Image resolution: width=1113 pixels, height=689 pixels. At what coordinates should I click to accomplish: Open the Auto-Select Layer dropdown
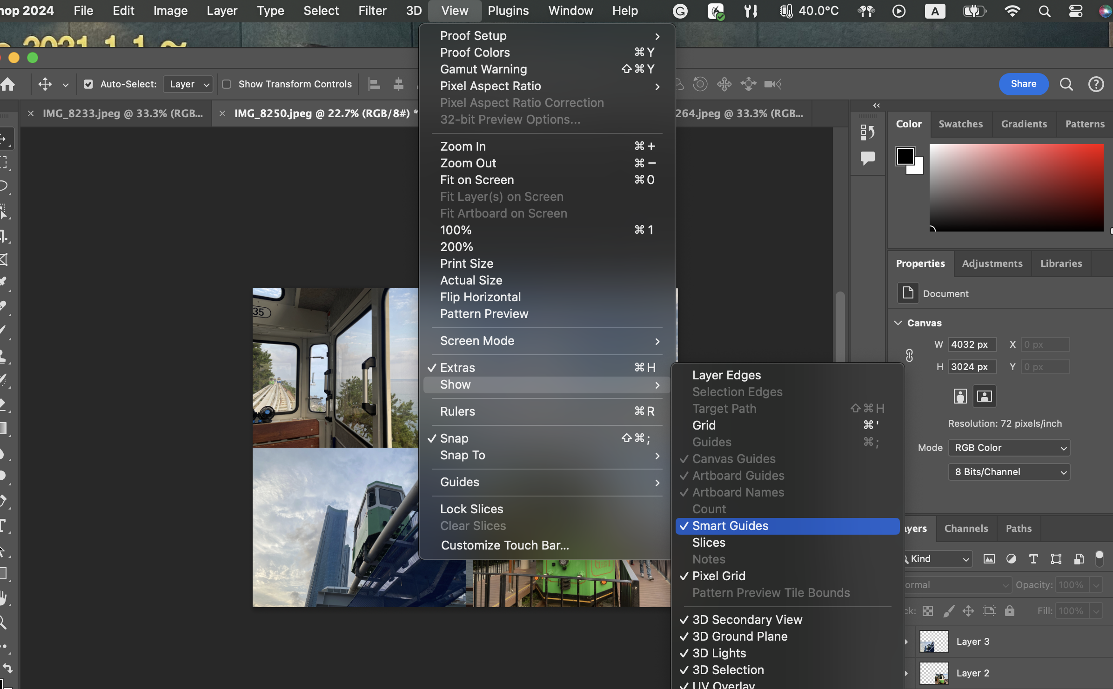click(188, 84)
